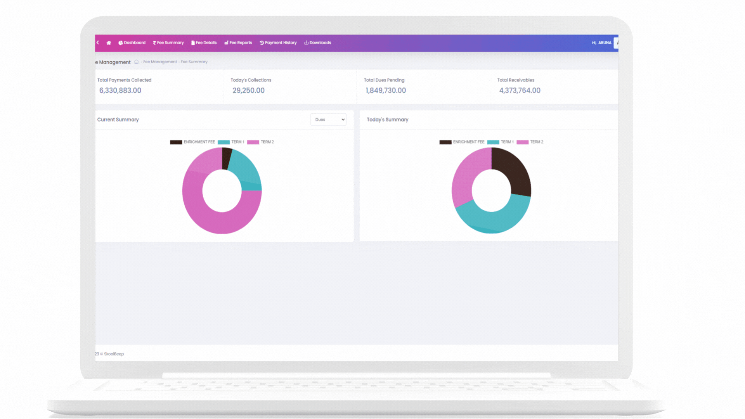This screenshot has height=419, width=745.
Task: Open the Dues dropdown in Current Summary
Action: [x=328, y=120]
